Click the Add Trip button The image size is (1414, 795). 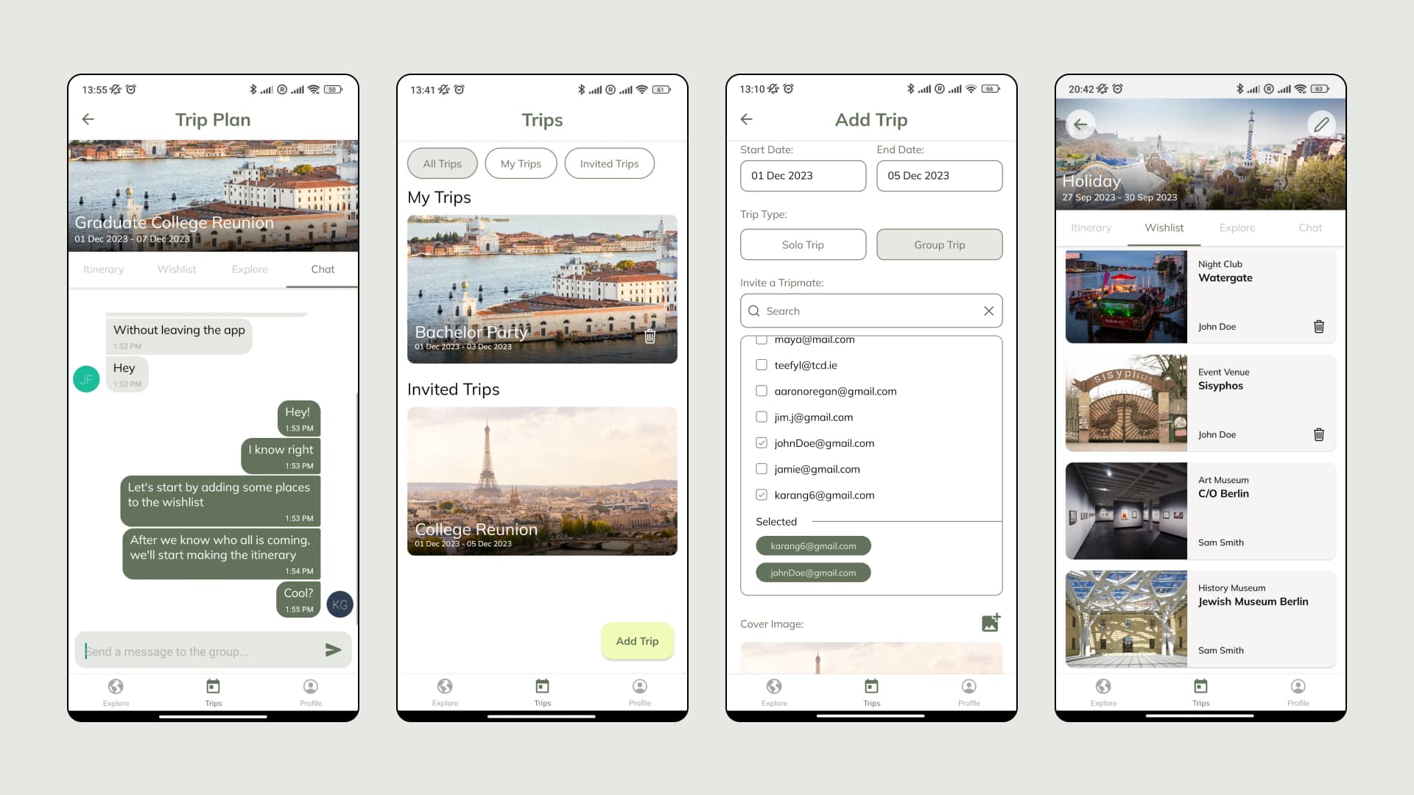click(x=636, y=640)
